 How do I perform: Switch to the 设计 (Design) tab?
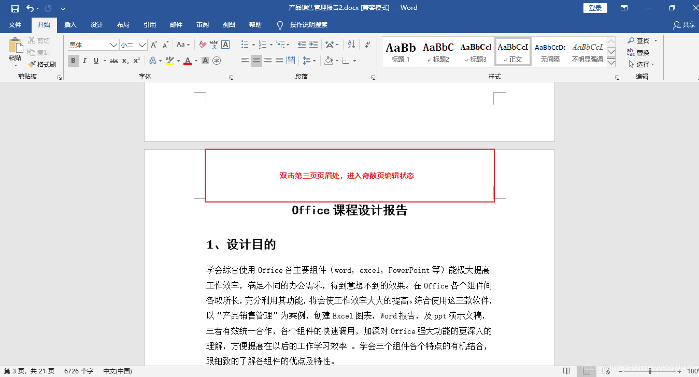pyautogui.click(x=97, y=24)
